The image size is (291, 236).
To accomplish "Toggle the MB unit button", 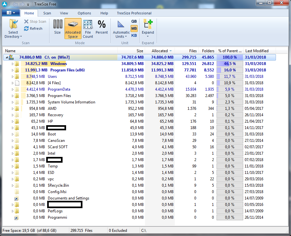I will (x=134, y=28).
